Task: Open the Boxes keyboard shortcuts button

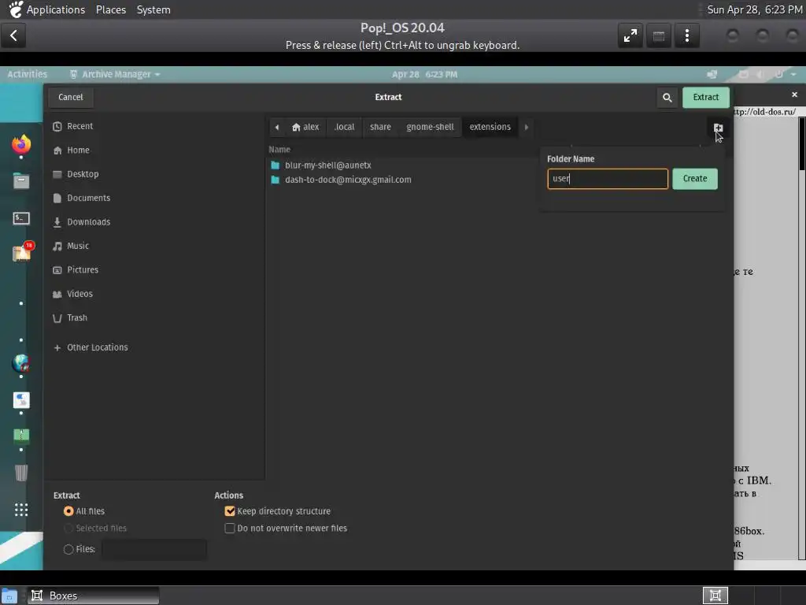Action: pos(659,35)
